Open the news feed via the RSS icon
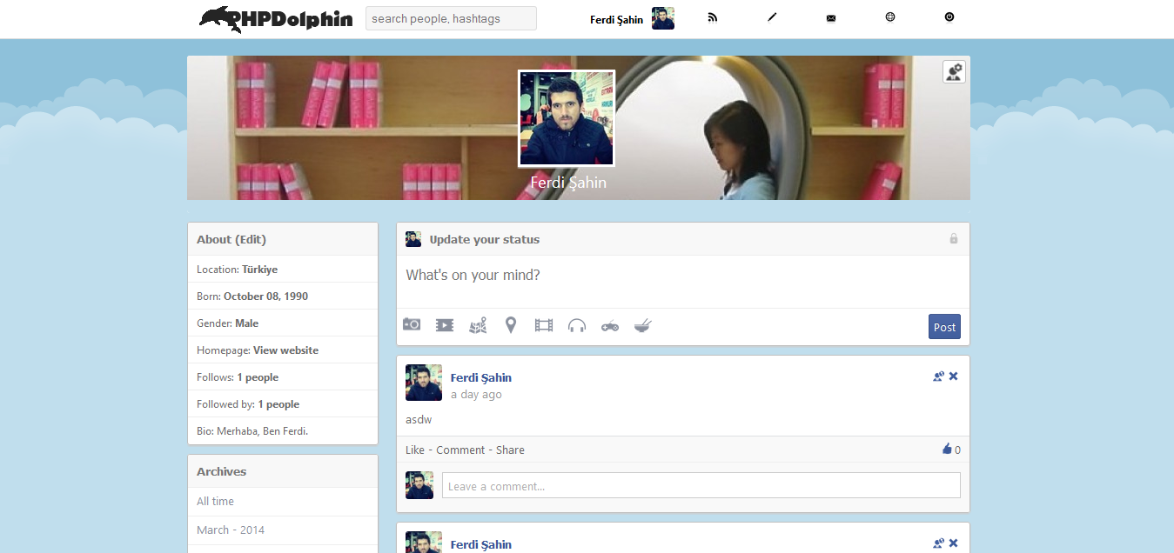This screenshot has width=1174, height=553. tap(713, 17)
